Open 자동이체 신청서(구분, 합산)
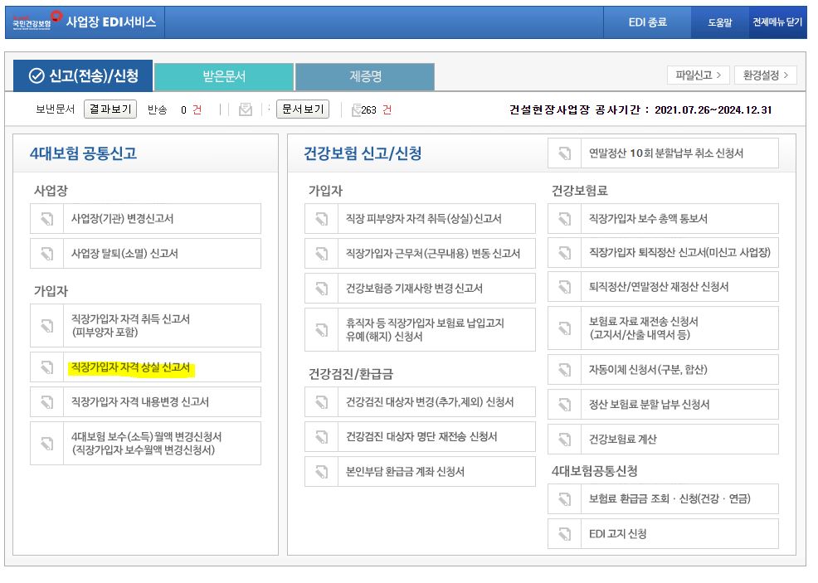The height and width of the screenshot is (583, 818). click(x=663, y=370)
